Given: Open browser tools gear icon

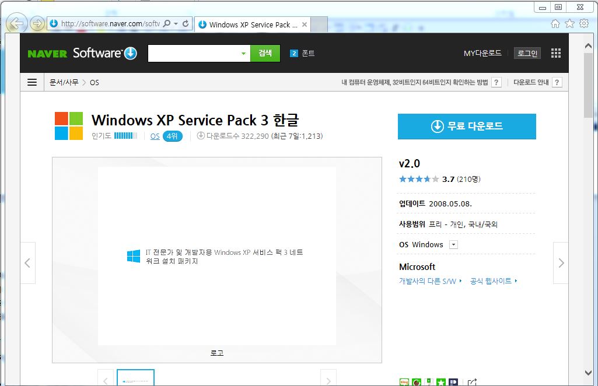Looking at the screenshot, I should tap(583, 24).
